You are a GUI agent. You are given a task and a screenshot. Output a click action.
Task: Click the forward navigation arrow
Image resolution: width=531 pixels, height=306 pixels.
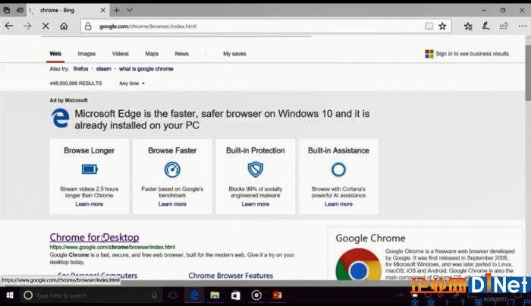(27, 26)
